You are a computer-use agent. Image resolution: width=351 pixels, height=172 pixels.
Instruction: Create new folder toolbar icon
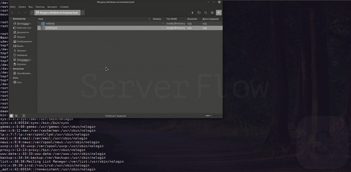click(x=199, y=13)
